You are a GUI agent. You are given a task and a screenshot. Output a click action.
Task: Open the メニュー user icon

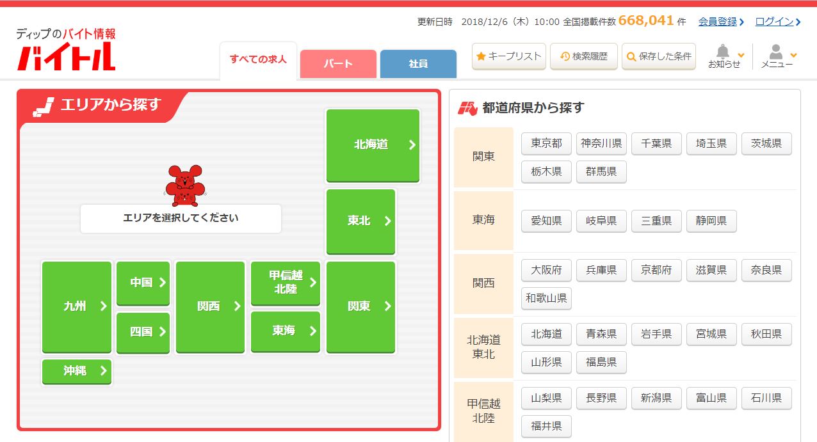(777, 56)
